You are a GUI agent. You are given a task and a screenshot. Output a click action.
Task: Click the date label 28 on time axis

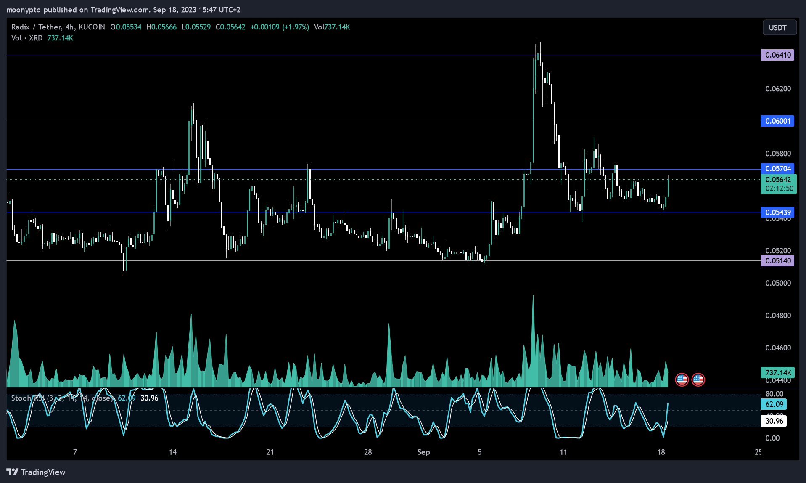coord(368,452)
